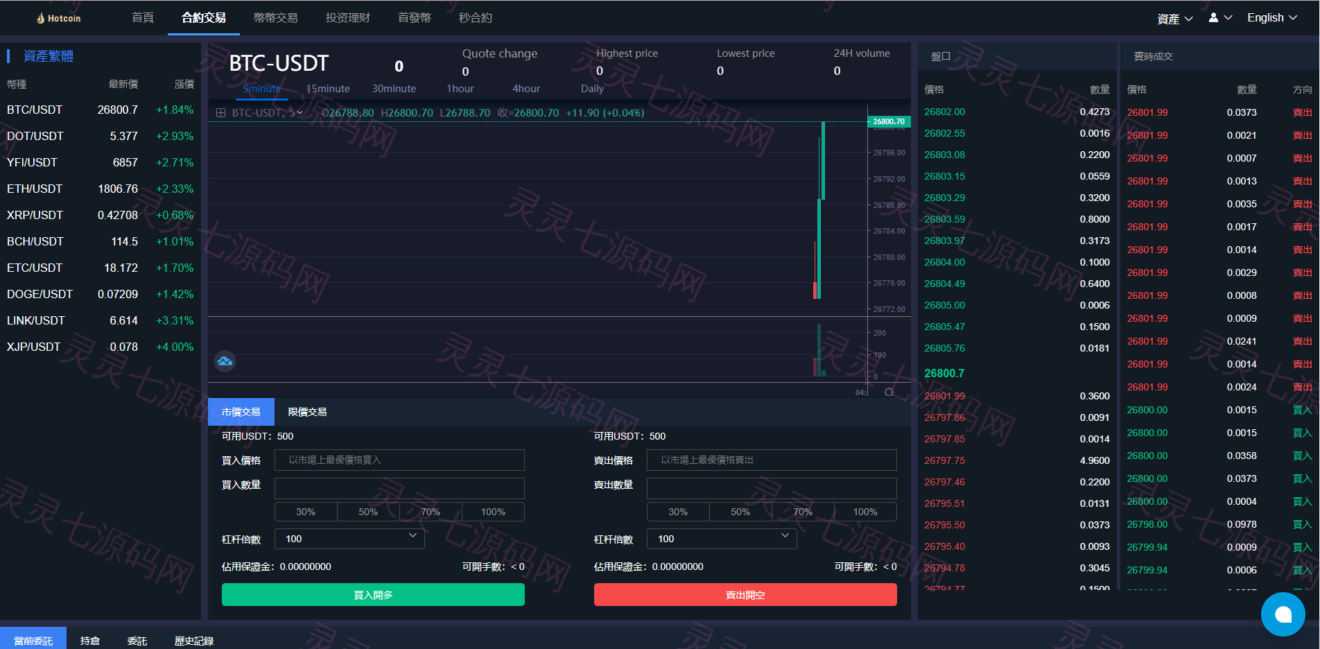Open the 持倉 positions tab
Viewport: 1320px width, 649px height.
pos(90,641)
